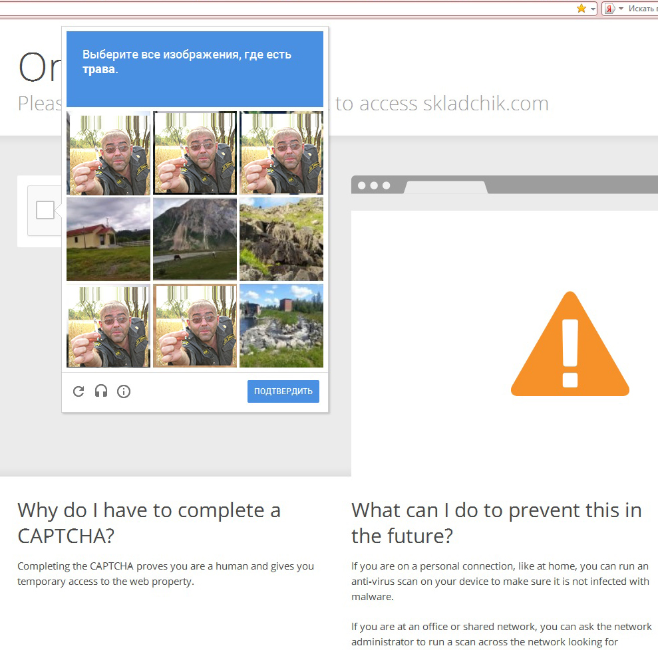Click the 'to access skladchik.com' text
Viewport: 658px width, 650px height.
(x=442, y=104)
